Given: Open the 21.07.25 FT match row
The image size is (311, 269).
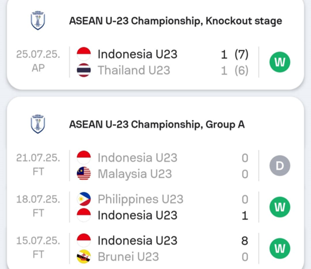Looking at the screenshot, I should tap(155, 166).
